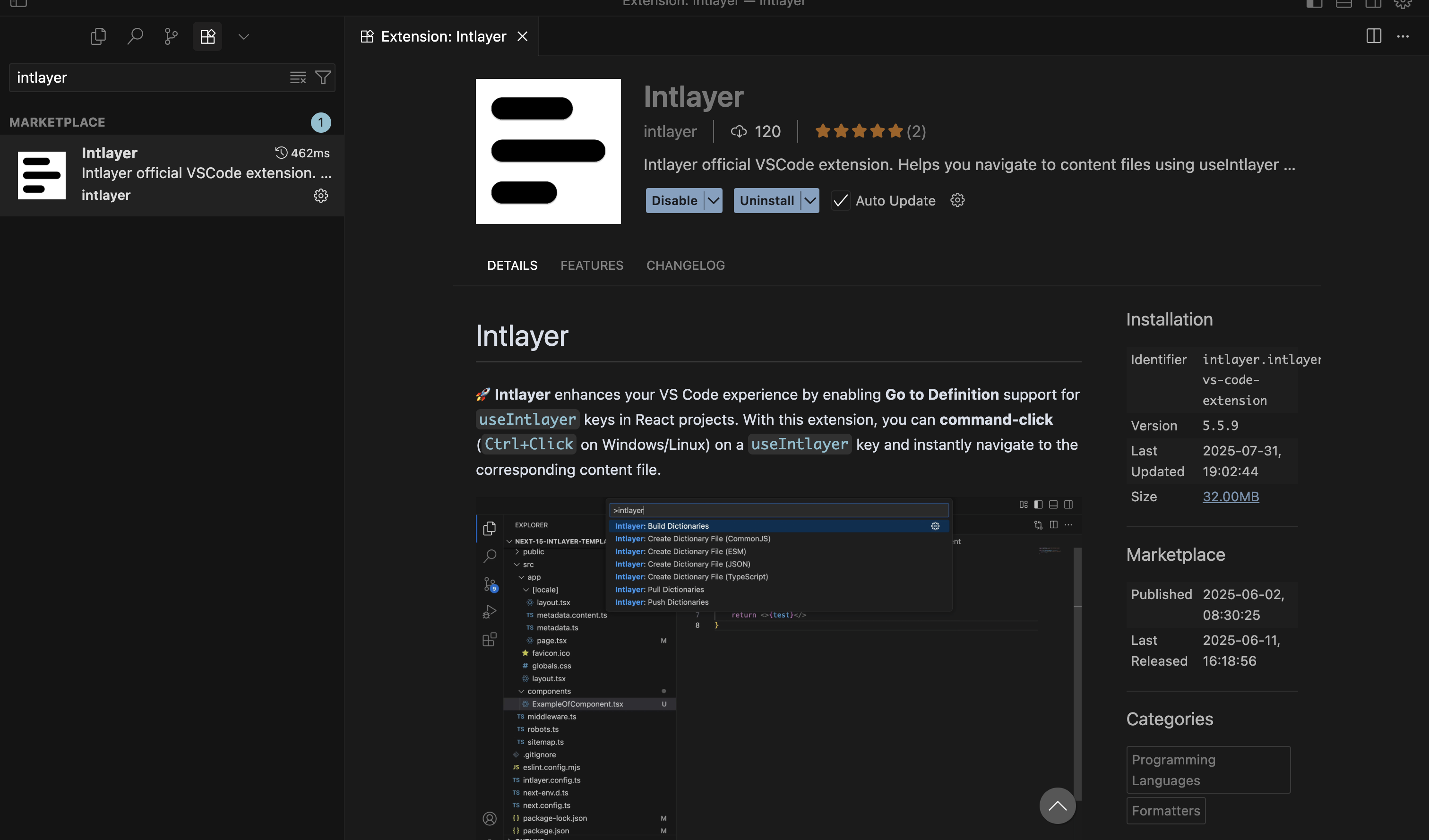Screen dimensions: 1429x840
Task: Open the extensions filter funnel
Action: pyautogui.click(x=323, y=77)
